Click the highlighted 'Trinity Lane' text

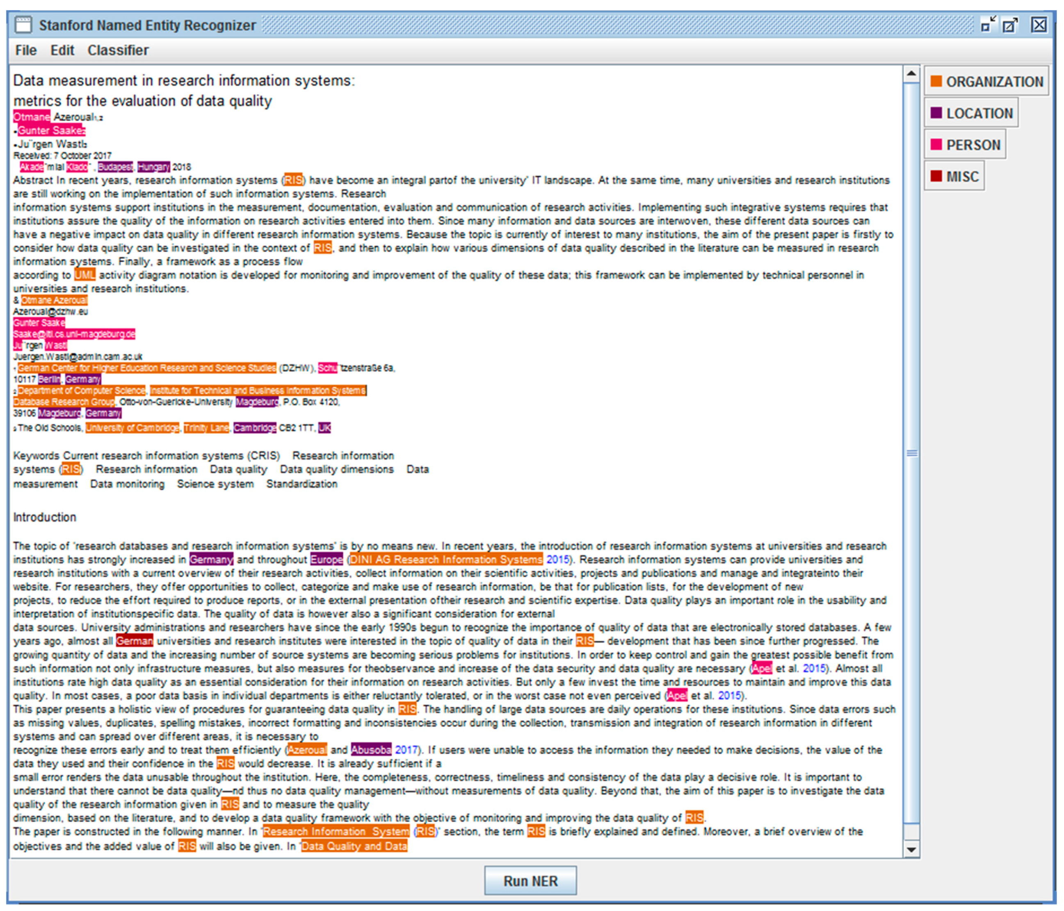point(206,428)
